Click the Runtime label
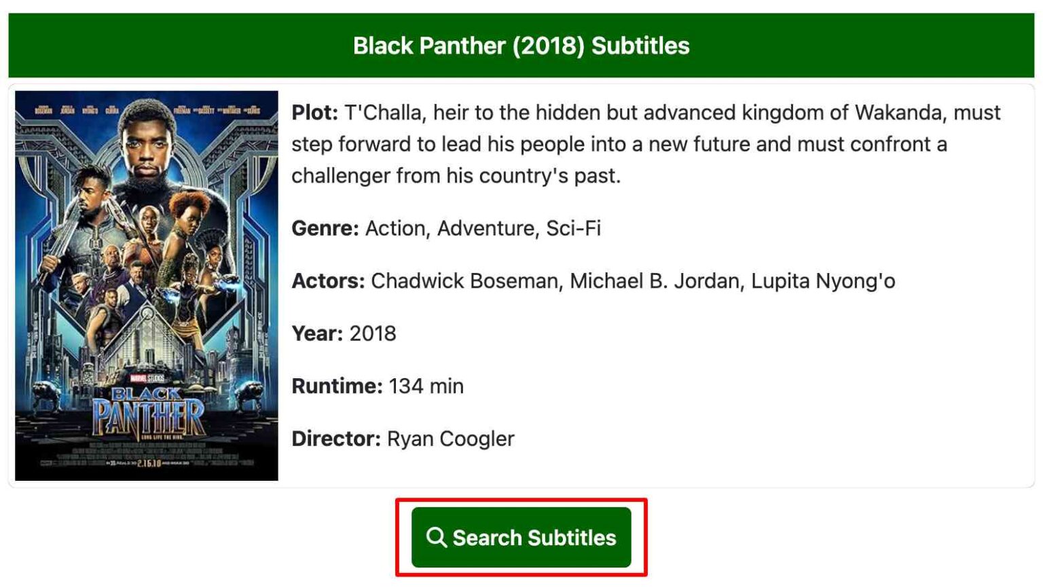 pyautogui.click(x=337, y=386)
